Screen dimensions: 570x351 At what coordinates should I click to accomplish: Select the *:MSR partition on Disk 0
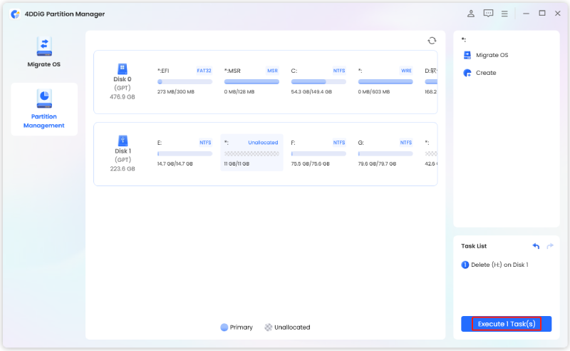coord(252,81)
